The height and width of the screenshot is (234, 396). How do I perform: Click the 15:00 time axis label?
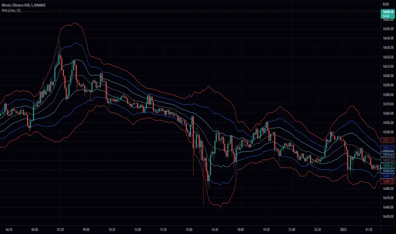click(x=189, y=230)
